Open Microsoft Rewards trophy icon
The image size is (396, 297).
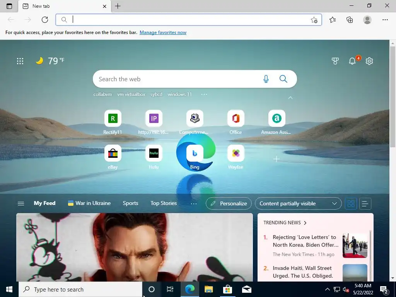pos(335,61)
